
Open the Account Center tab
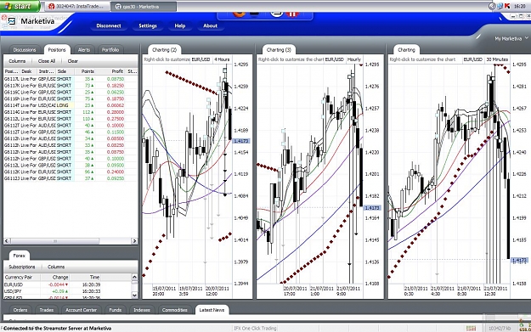(x=82, y=310)
